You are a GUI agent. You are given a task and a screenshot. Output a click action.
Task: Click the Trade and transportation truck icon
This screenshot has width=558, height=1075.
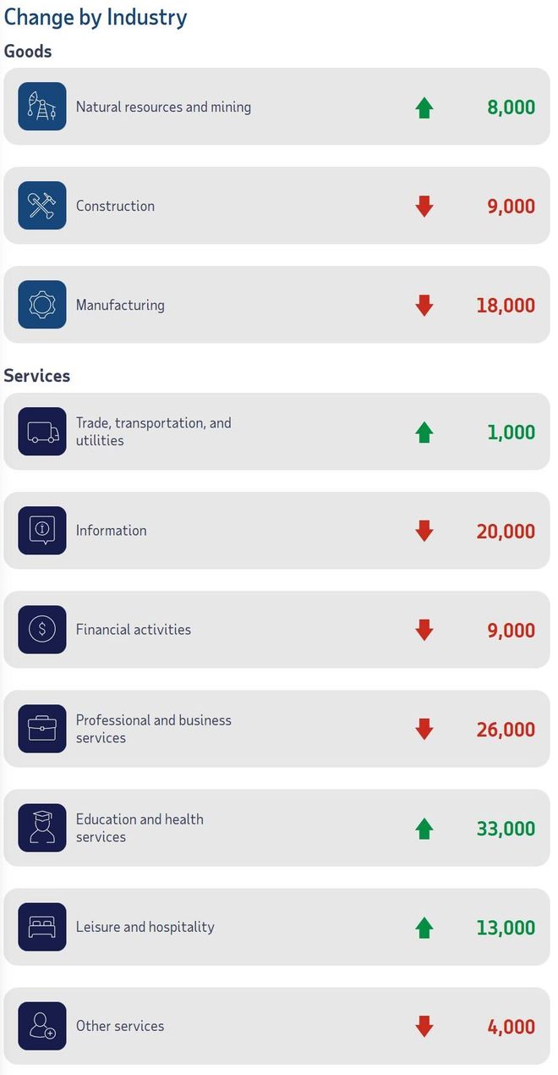pos(42,432)
